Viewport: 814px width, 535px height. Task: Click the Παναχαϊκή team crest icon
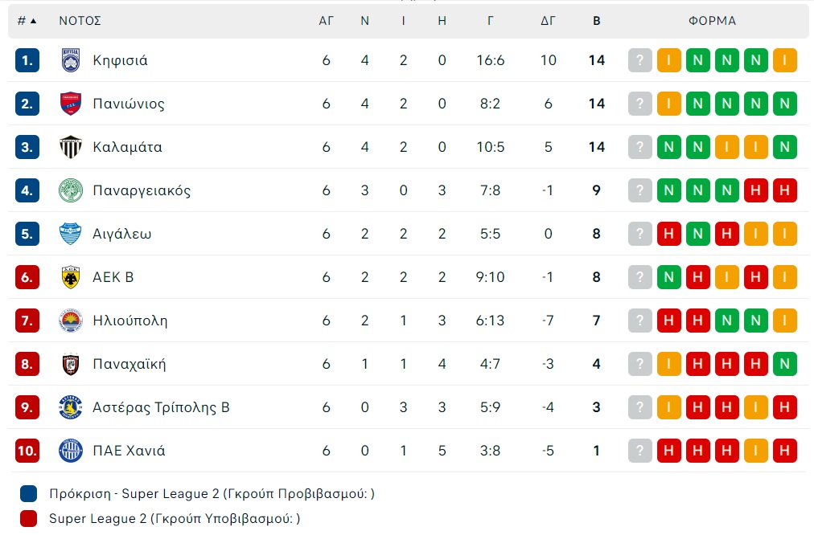coord(71,364)
